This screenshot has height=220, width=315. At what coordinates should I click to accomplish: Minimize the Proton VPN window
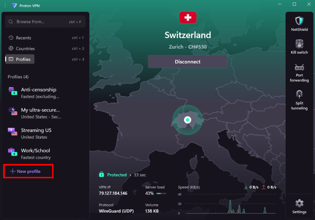coord(279,4)
